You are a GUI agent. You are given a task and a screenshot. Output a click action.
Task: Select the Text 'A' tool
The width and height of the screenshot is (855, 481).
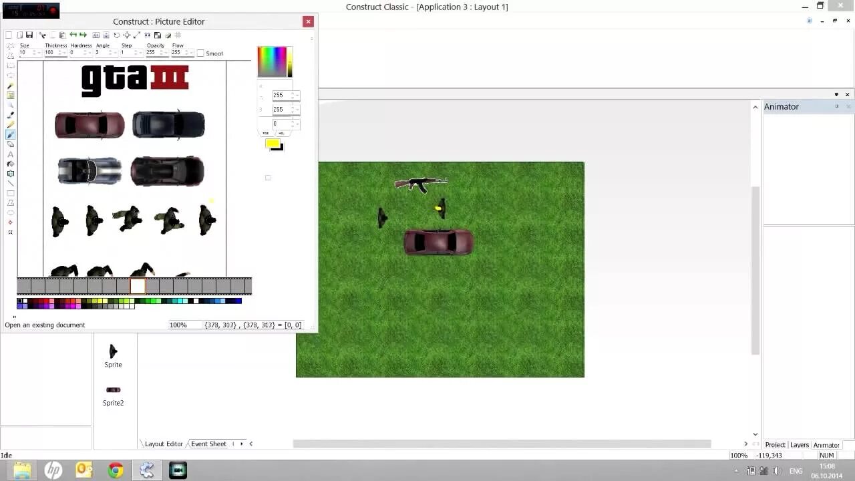pyautogui.click(x=11, y=155)
